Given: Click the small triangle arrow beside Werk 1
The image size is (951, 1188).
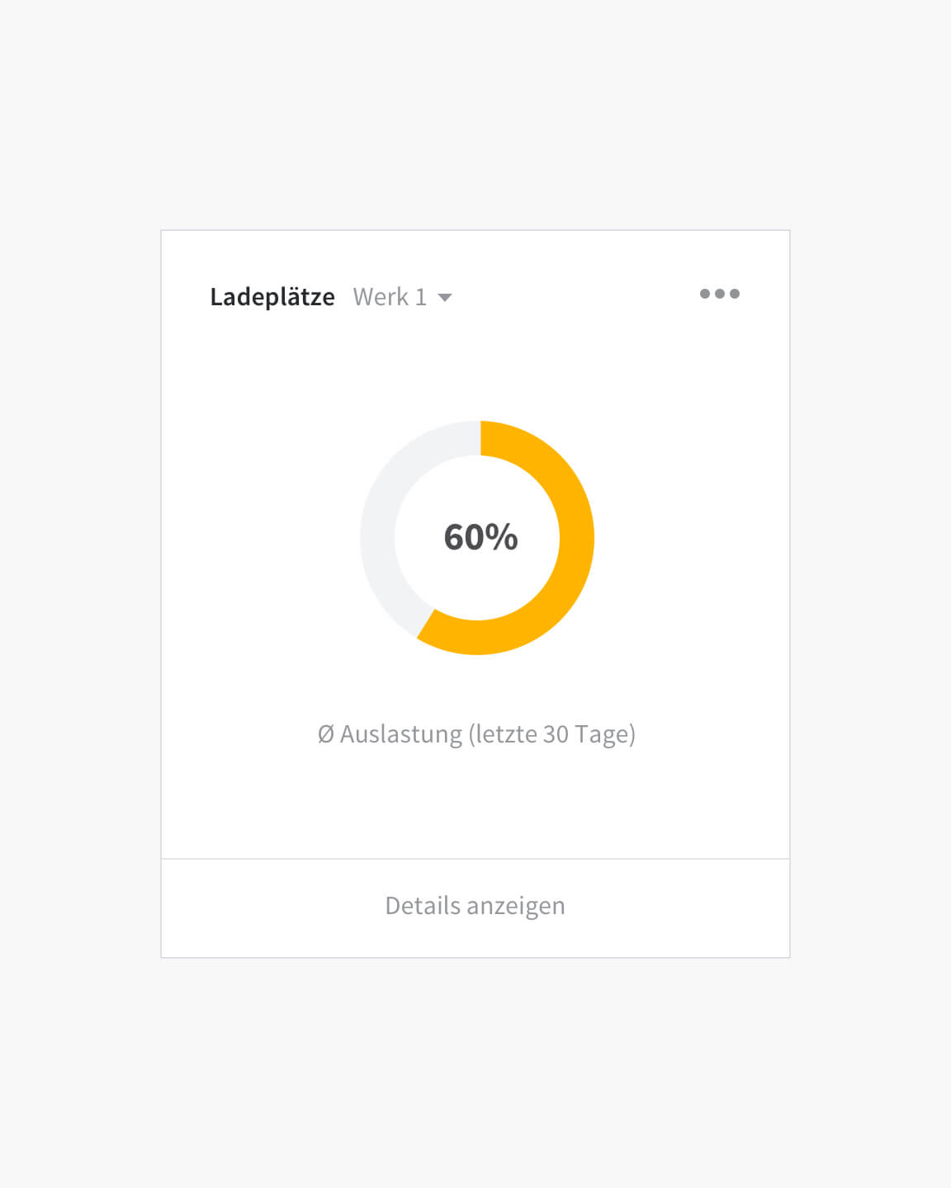Looking at the screenshot, I should click(445, 298).
